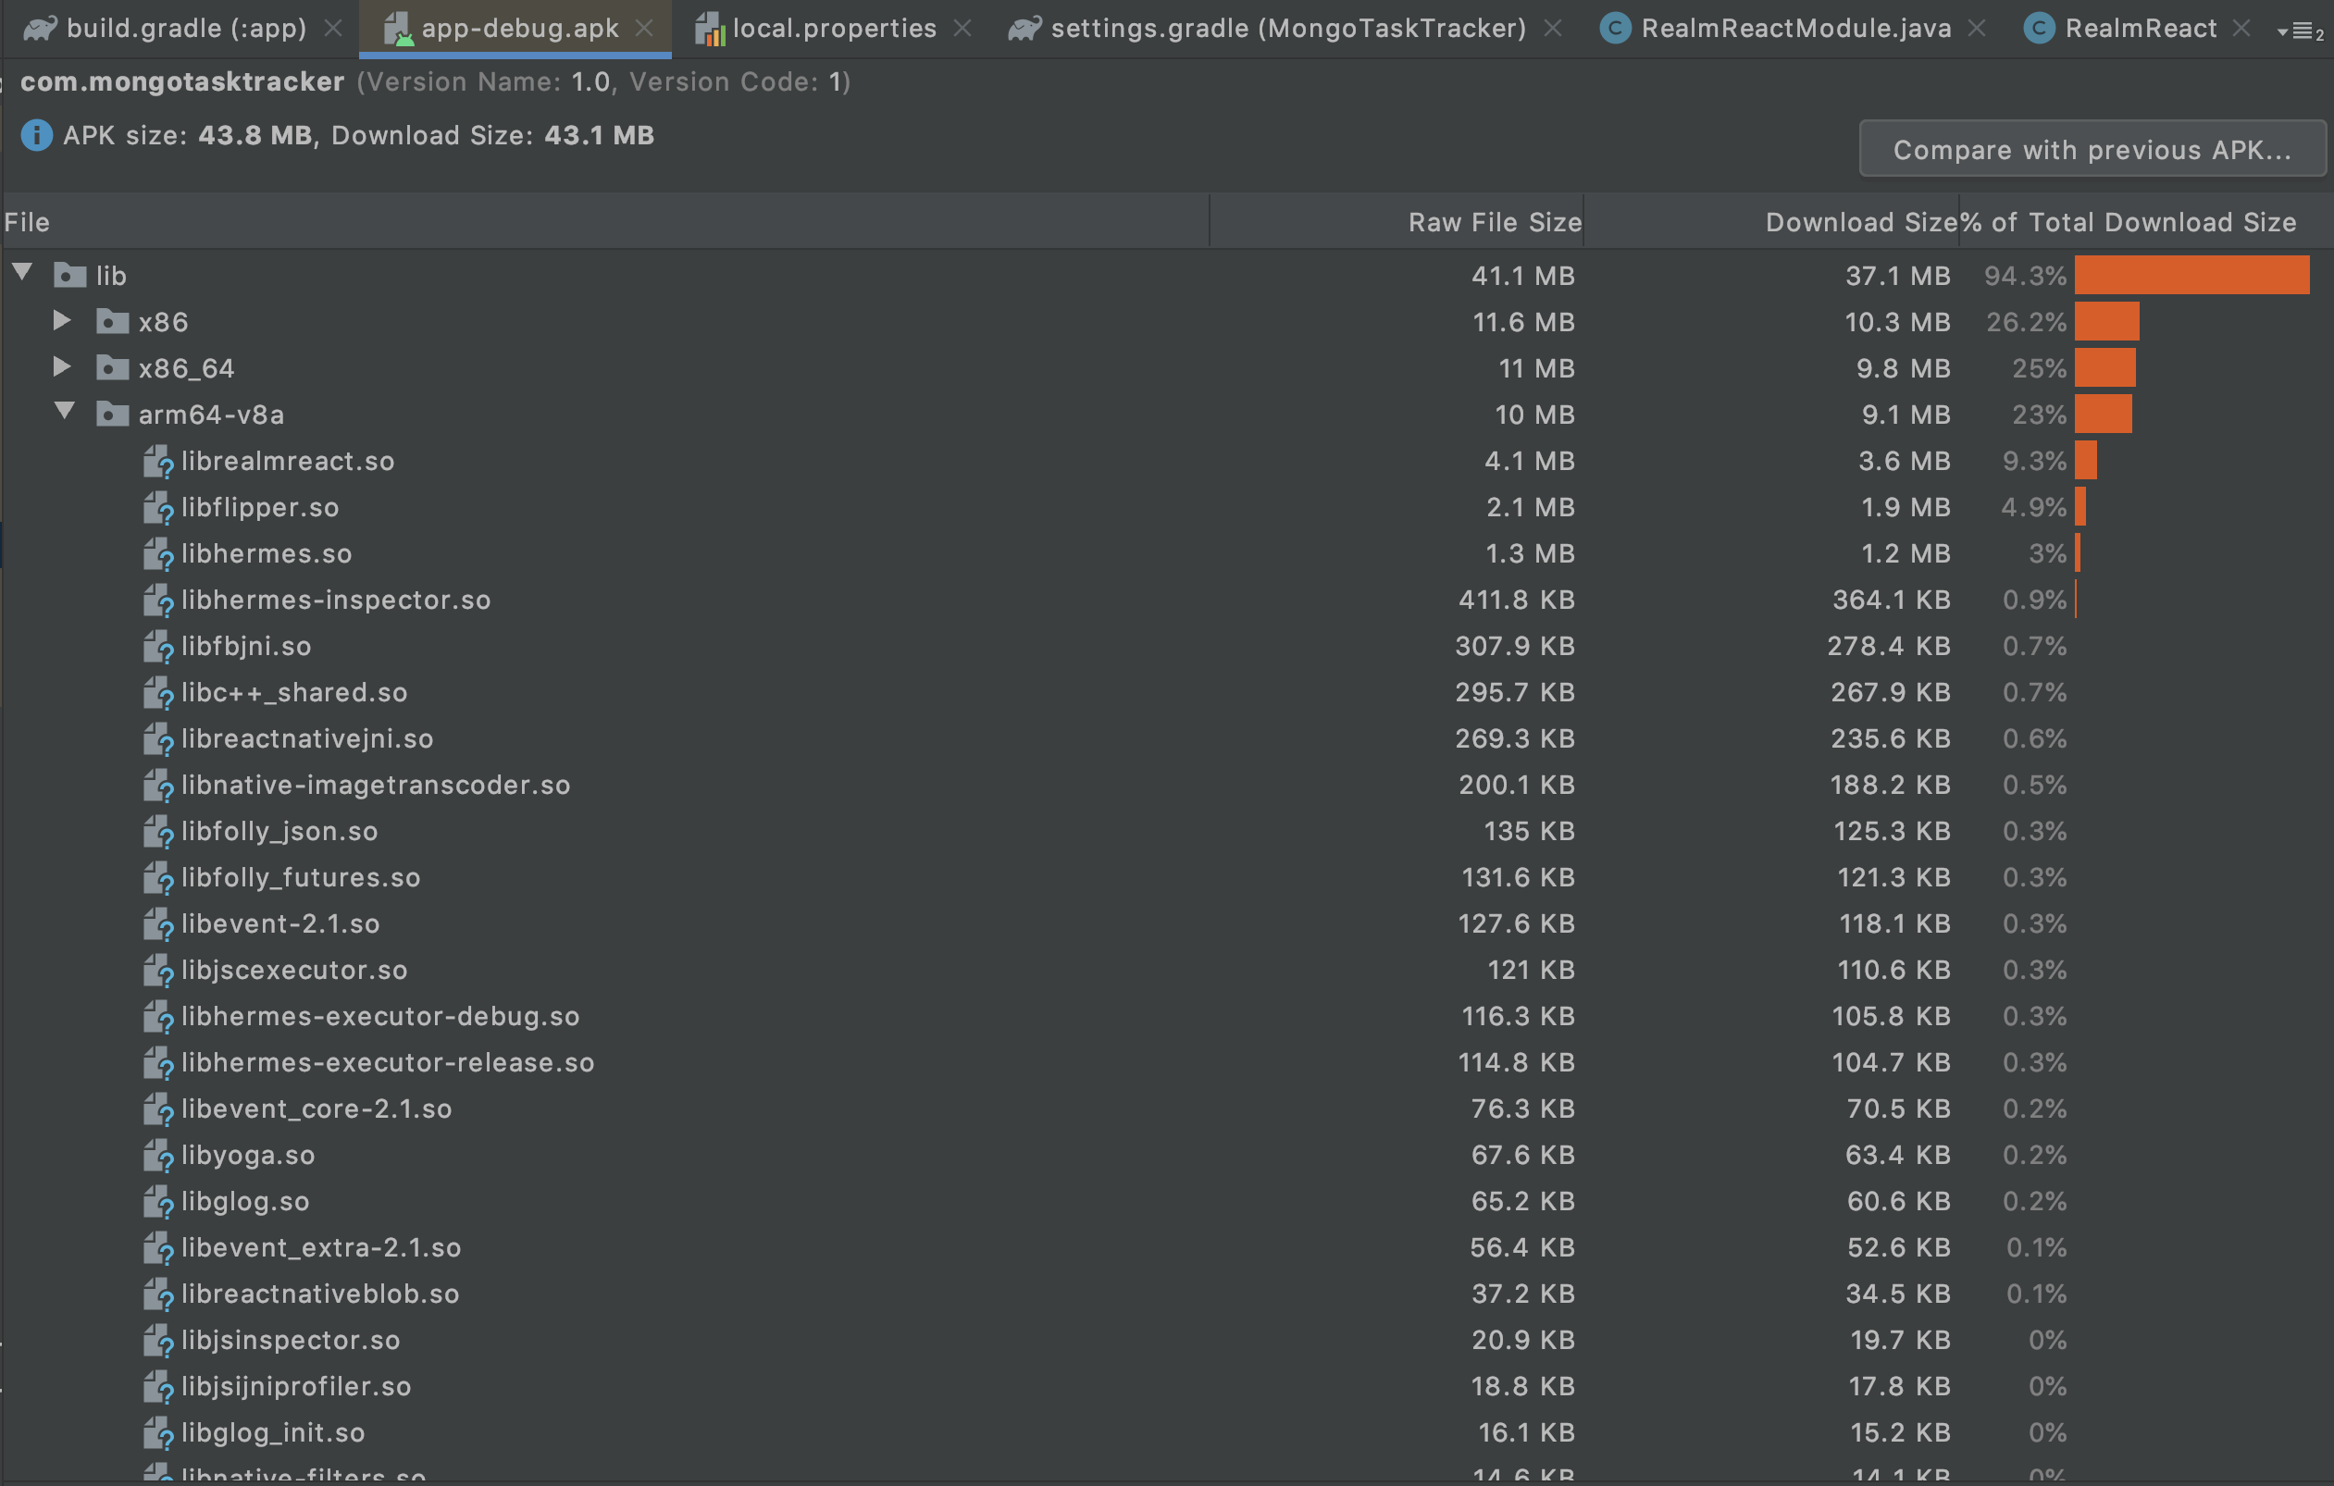This screenshot has width=2334, height=1486.
Task: Click the libflipper.so library file icon
Action: click(158, 507)
